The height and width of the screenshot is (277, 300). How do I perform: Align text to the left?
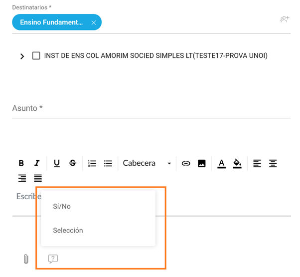coord(257,163)
